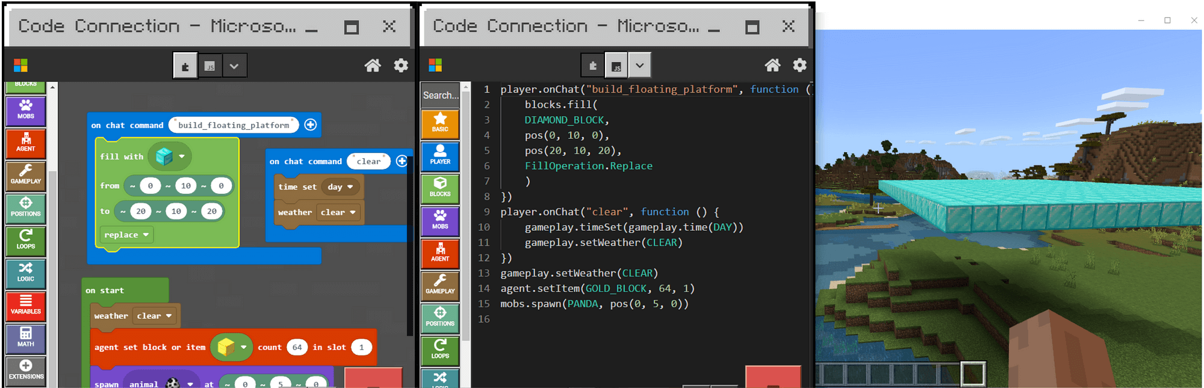Screen dimensions: 1204x388
Task: Open GAMEPLAY category in left window sidebar
Action: pyautogui.click(x=26, y=175)
